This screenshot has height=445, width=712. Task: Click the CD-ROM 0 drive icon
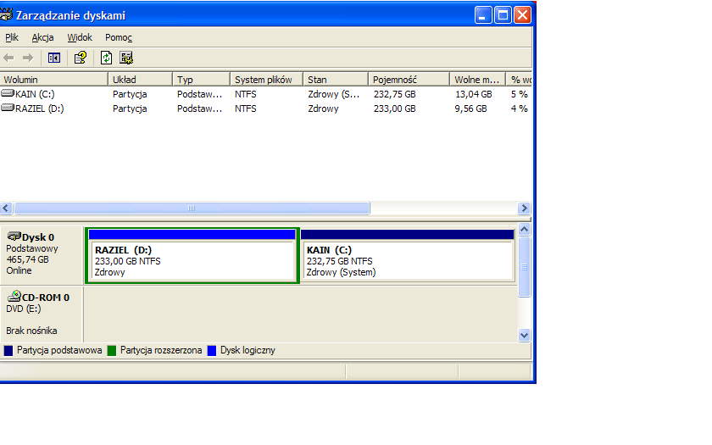[14, 297]
